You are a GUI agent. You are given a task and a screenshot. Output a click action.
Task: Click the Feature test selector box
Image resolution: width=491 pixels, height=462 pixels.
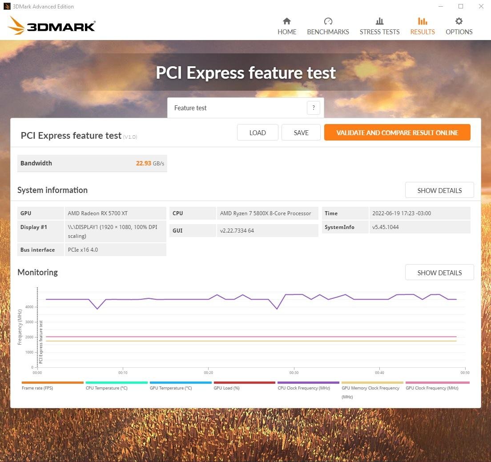point(245,108)
